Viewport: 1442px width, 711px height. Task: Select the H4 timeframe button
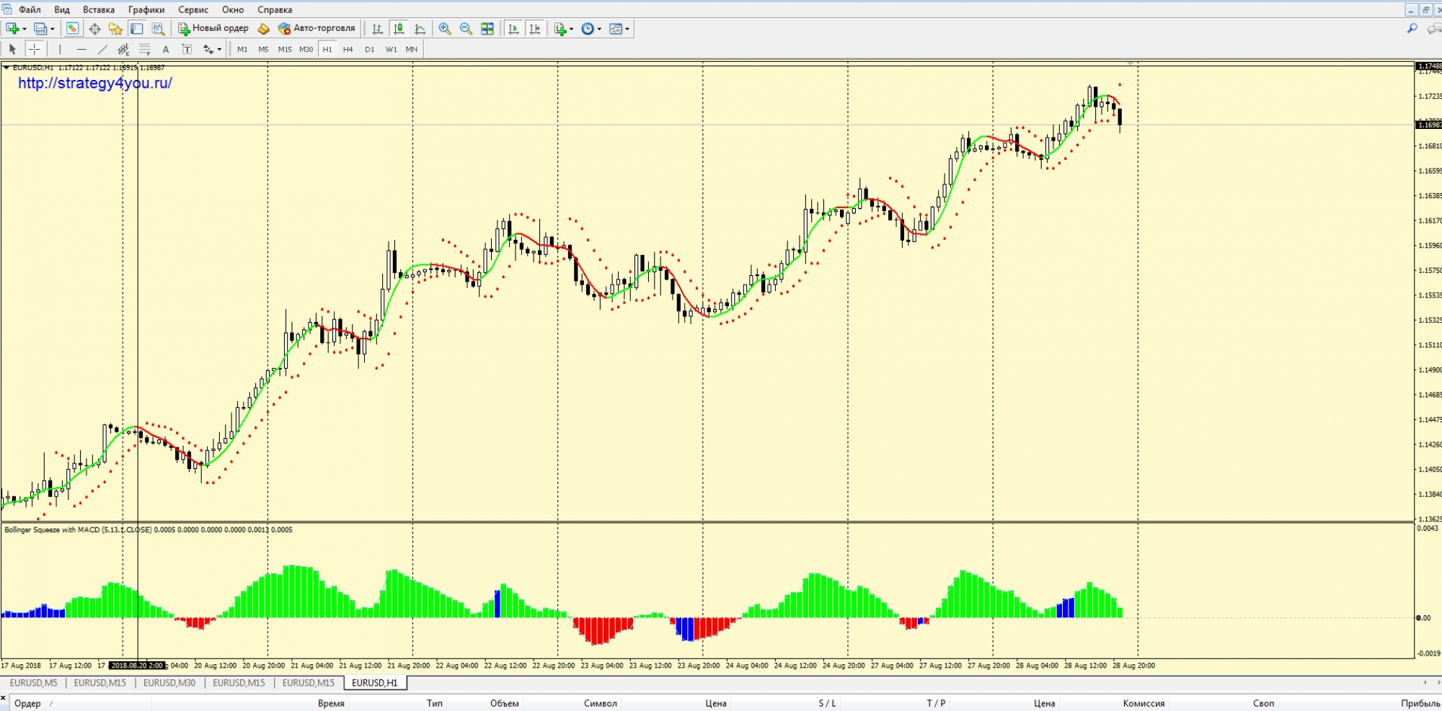tap(348, 49)
